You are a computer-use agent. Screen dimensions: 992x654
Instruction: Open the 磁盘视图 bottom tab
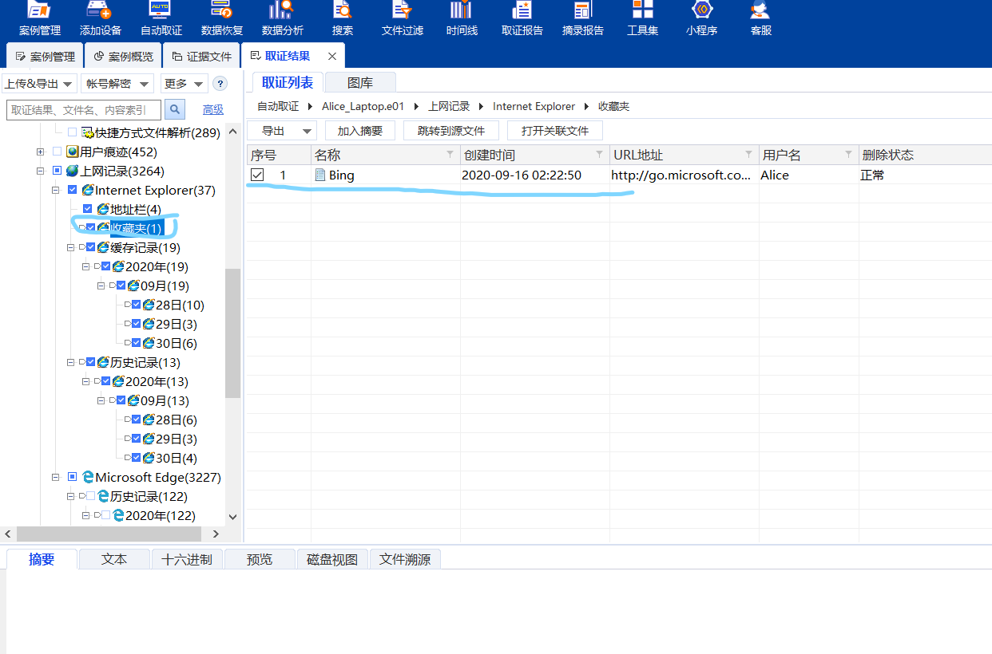(x=332, y=559)
